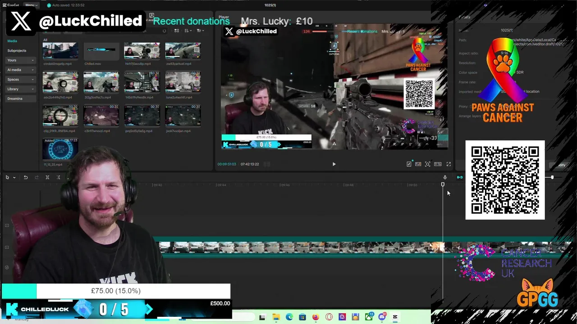
Task: Change the 9:16 aspect ratio
Action: (x=438, y=164)
